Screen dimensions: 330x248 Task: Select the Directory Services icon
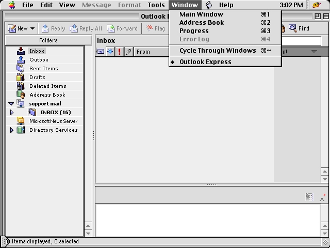[x=21, y=130]
